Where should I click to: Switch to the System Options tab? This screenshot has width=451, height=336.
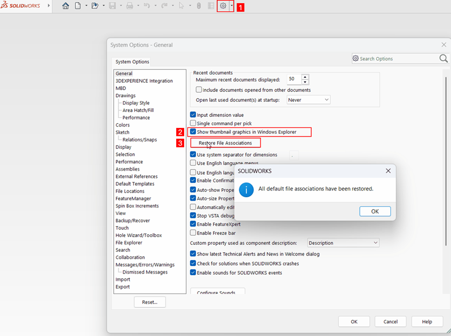pos(132,62)
